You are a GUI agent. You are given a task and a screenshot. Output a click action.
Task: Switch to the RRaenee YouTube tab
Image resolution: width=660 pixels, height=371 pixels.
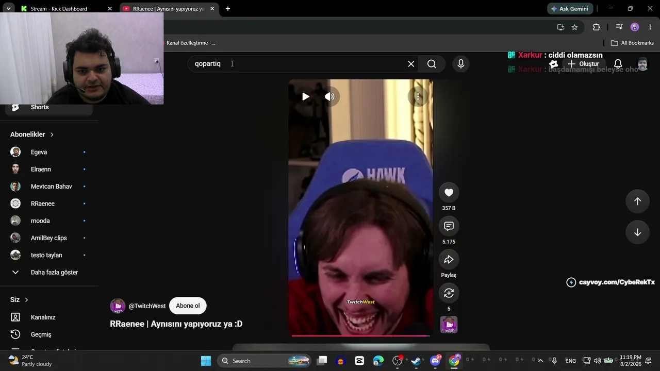pos(169,9)
